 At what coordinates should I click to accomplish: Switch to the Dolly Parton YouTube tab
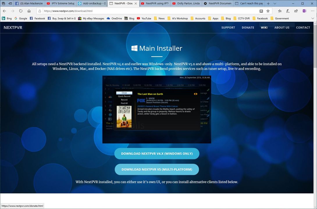point(186,3)
